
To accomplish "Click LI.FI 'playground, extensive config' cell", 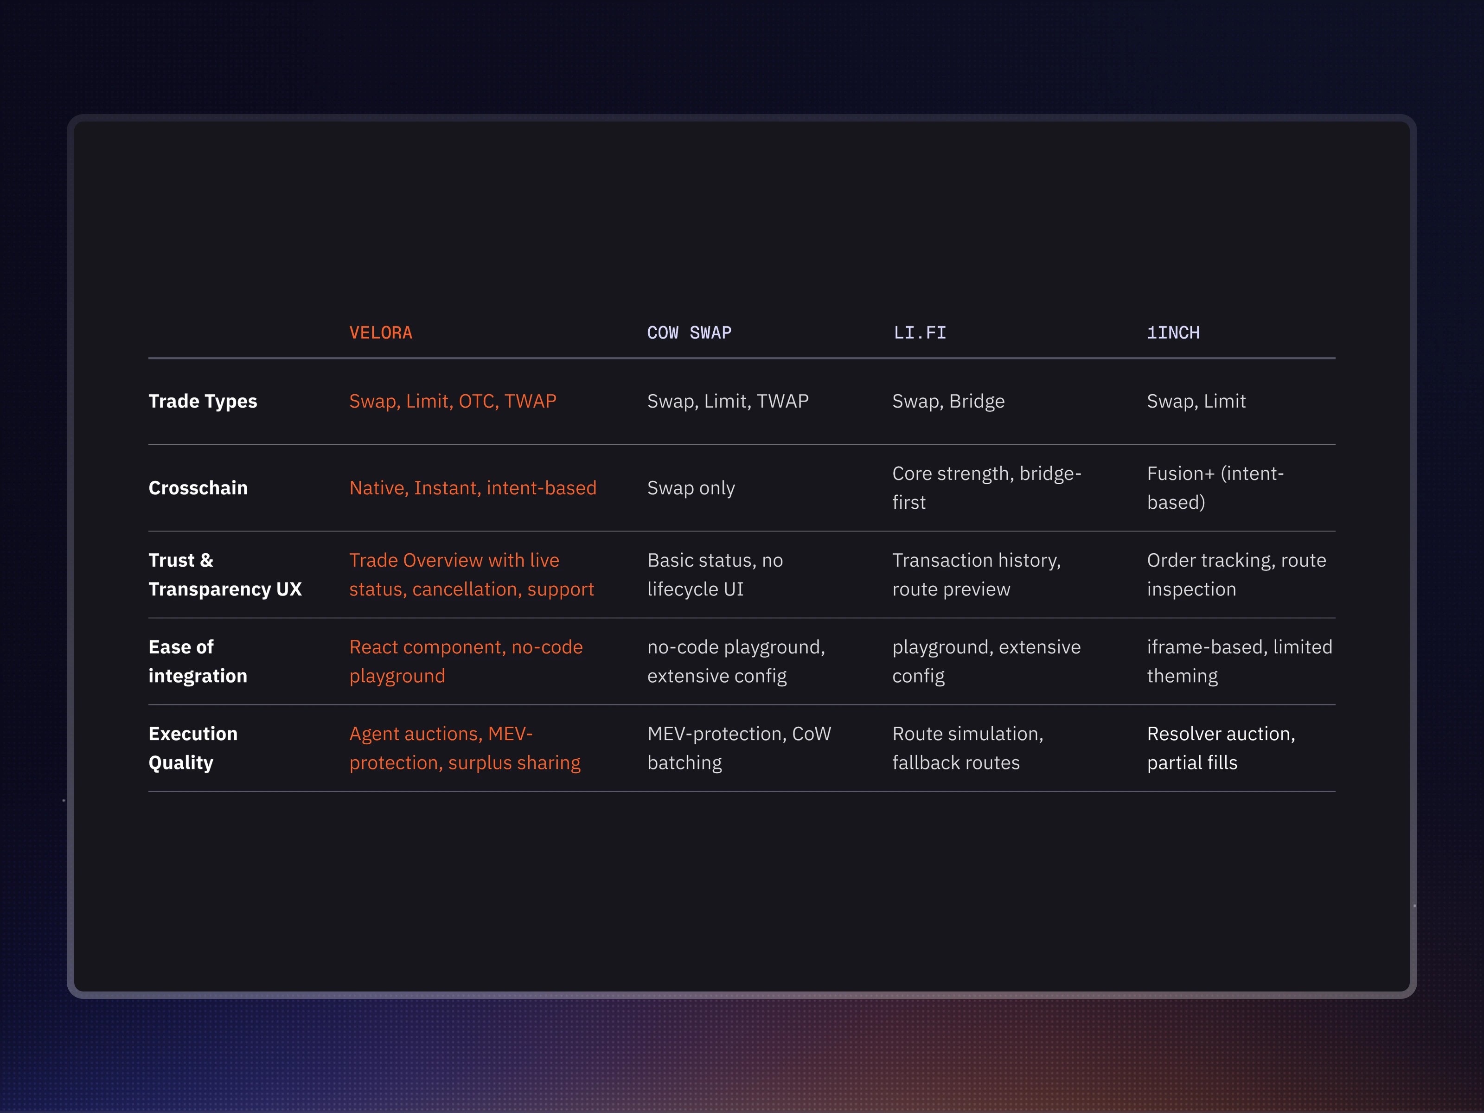I will (987, 661).
